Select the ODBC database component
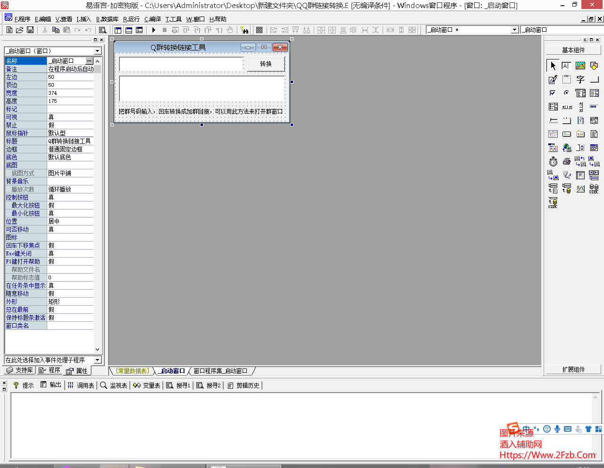Image resolution: width=604 pixels, height=468 pixels. [x=594, y=189]
